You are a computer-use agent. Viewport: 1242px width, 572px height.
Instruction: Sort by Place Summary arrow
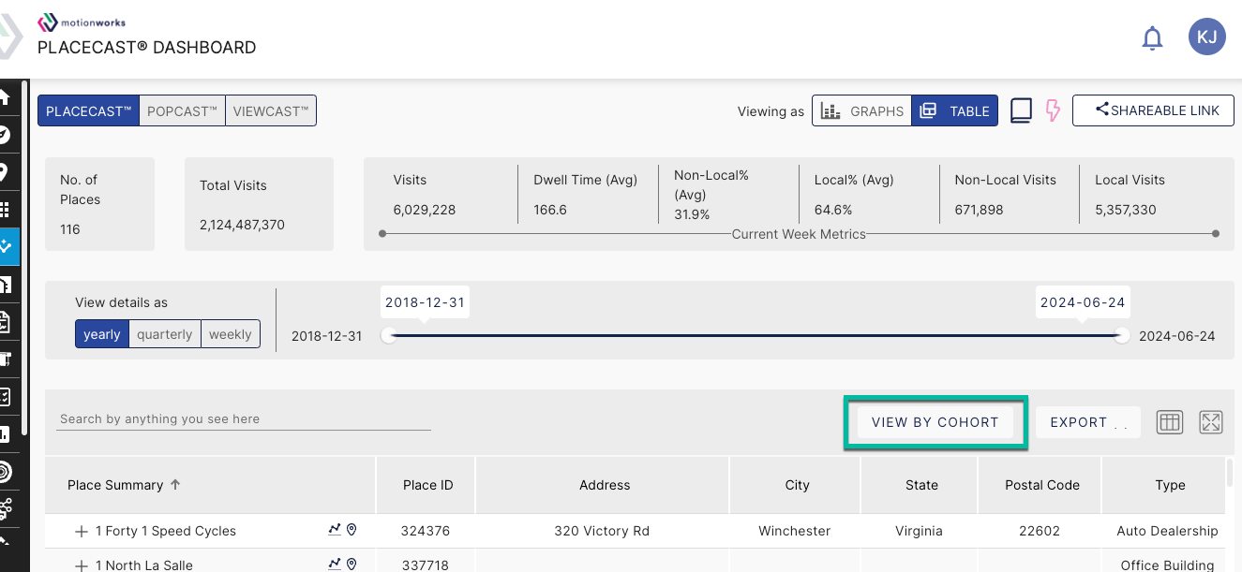(175, 485)
